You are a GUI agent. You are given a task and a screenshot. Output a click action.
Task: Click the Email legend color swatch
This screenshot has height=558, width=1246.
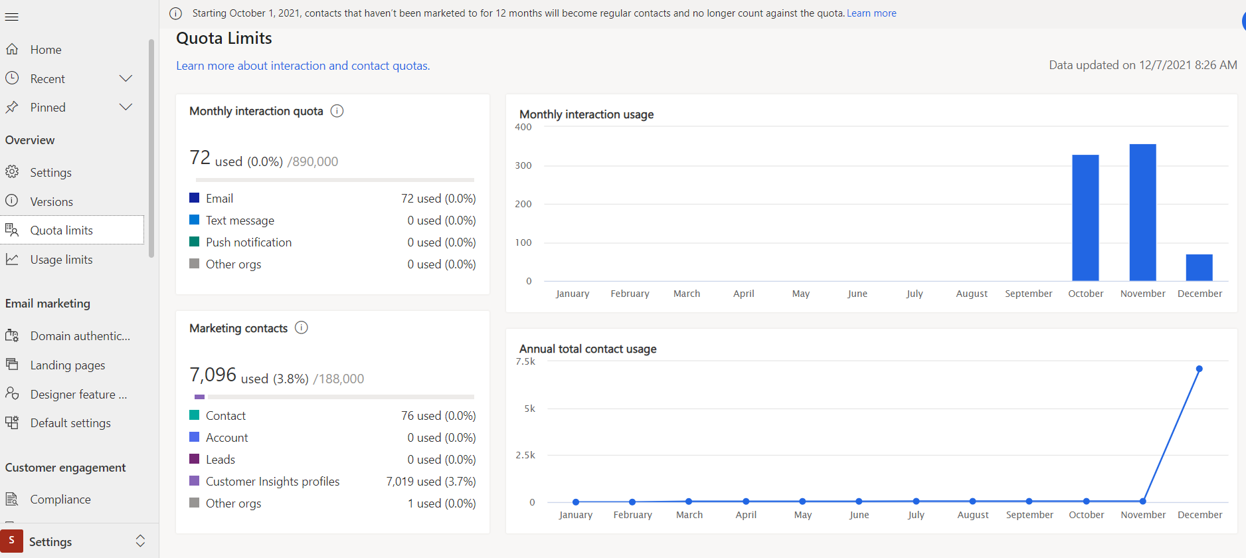coord(195,198)
